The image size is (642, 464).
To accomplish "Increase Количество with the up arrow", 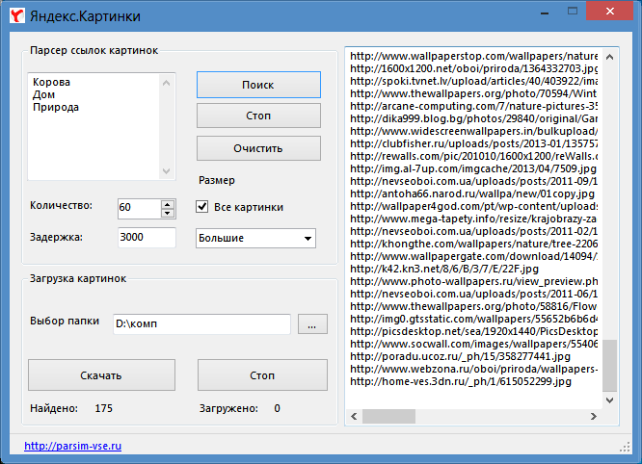I will (168, 203).
